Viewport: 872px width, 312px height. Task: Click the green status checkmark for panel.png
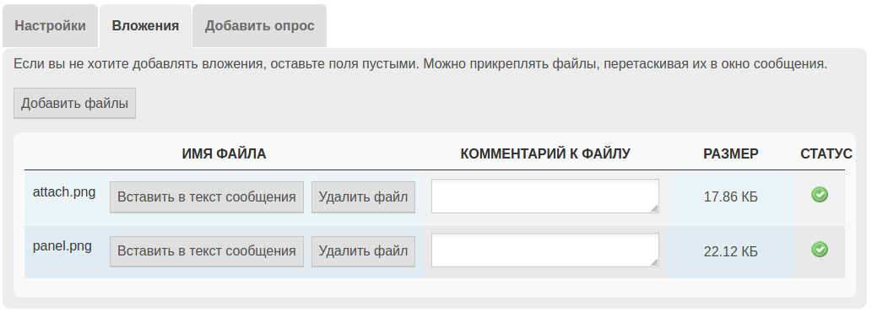(x=819, y=250)
